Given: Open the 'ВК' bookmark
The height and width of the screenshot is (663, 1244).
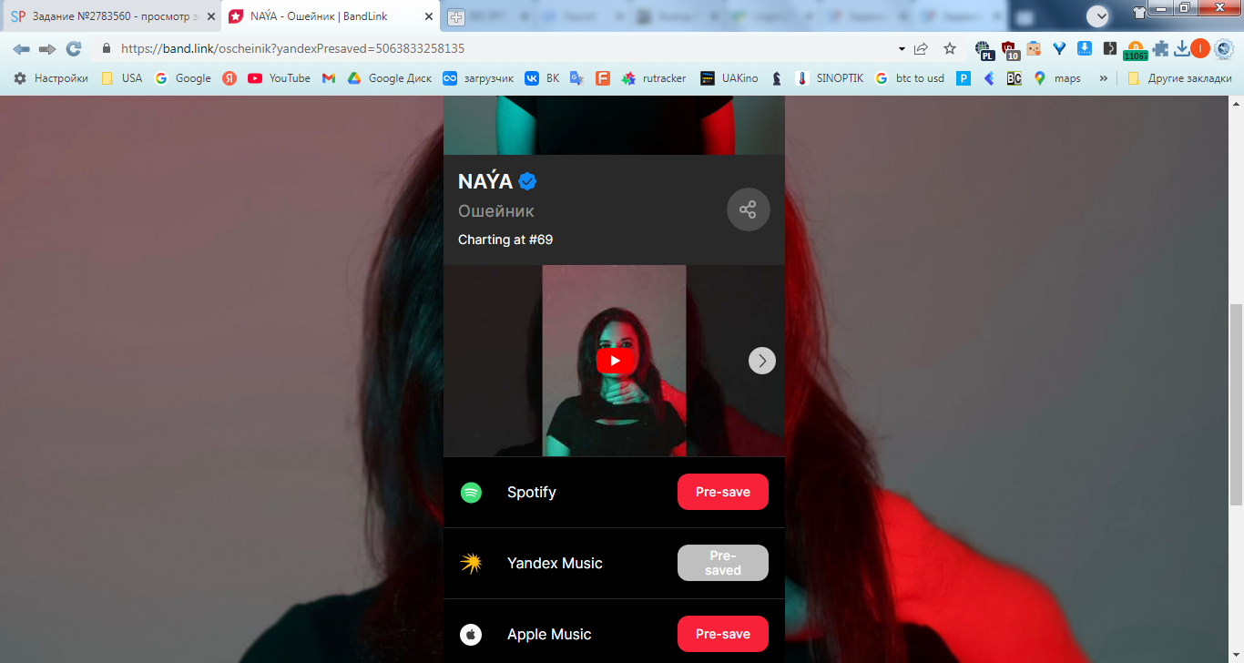Looking at the screenshot, I should 542,78.
